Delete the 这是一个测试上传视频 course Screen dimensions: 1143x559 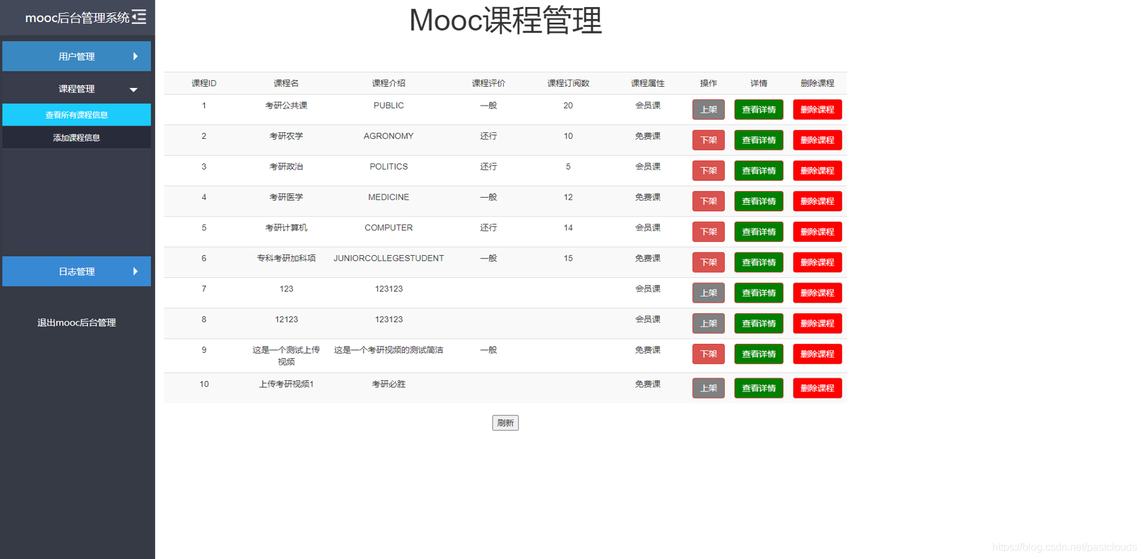[x=817, y=354]
